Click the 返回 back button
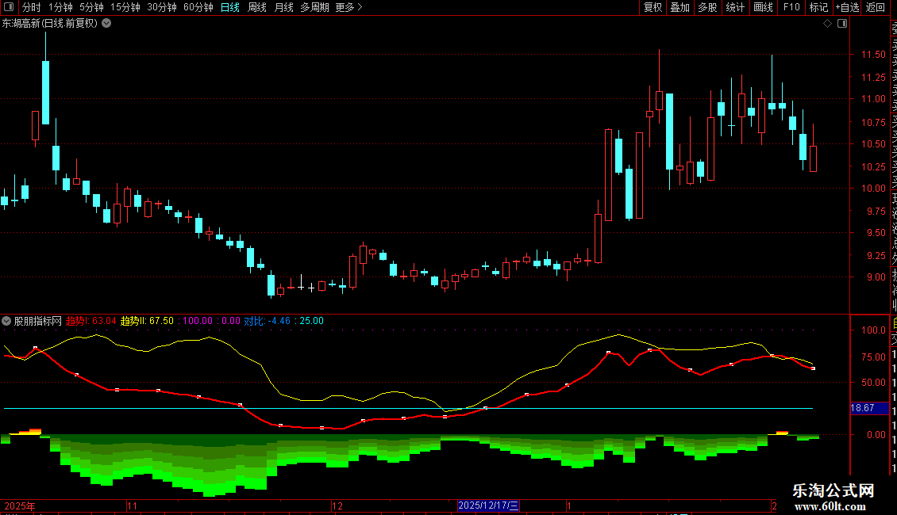897x515 pixels. click(x=876, y=7)
